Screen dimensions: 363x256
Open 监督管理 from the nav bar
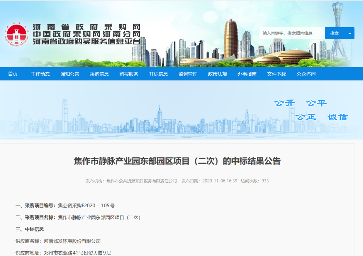pos(188,74)
